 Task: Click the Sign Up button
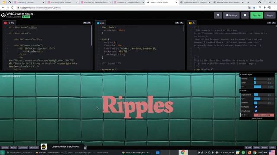tap(257, 15)
